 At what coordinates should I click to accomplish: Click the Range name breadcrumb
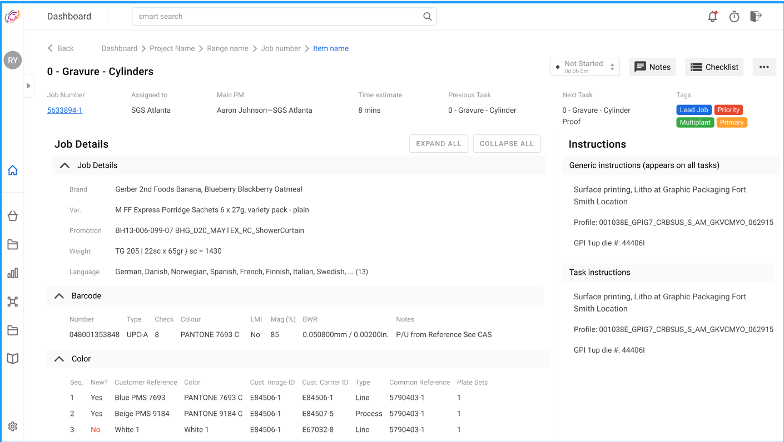click(x=227, y=48)
